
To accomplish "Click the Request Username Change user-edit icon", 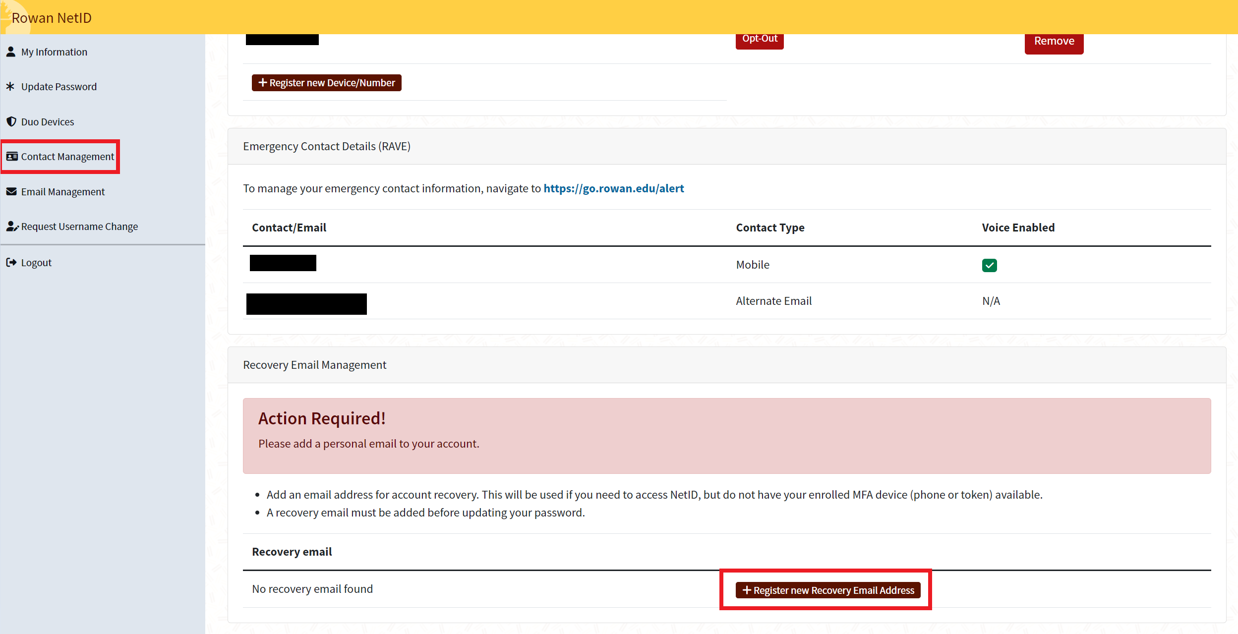I will point(12,227).
